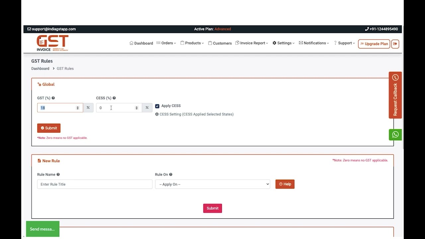
Task: Click the GST Invoice logo
Action: pyautogui.click(x=52, y=43)
